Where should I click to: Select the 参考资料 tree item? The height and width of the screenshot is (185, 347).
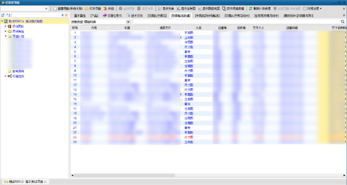coord(18,71)
